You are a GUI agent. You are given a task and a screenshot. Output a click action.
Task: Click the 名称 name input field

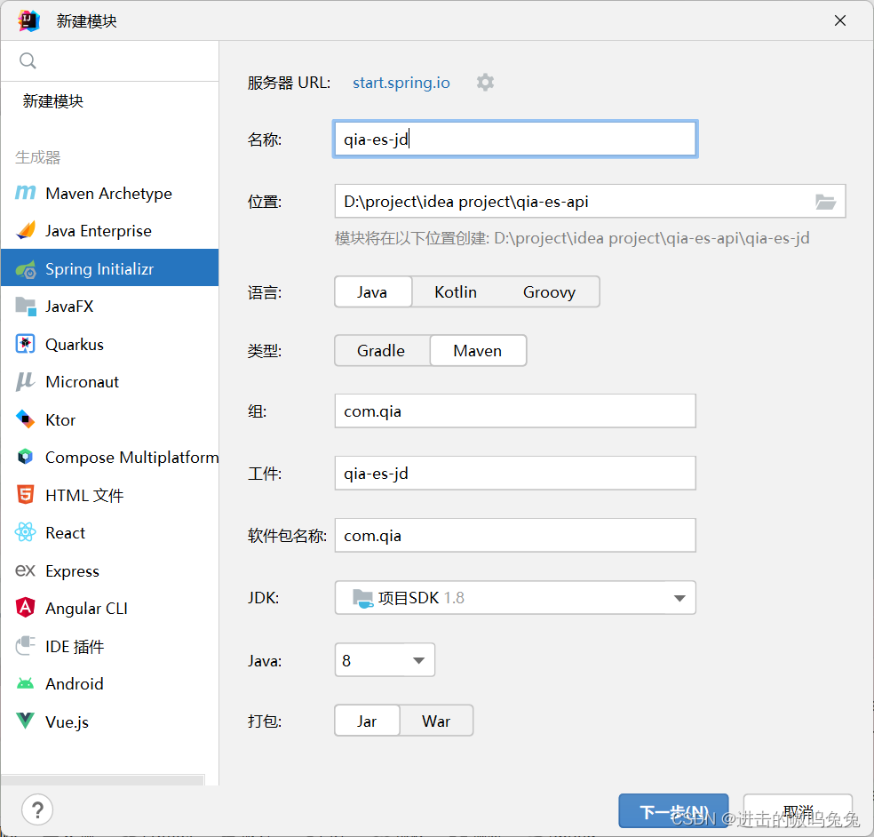coord(515,139)
